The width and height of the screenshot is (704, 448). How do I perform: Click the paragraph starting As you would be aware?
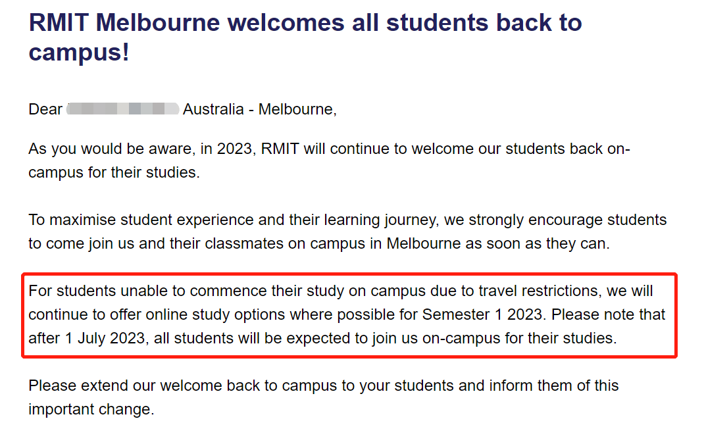329,161
